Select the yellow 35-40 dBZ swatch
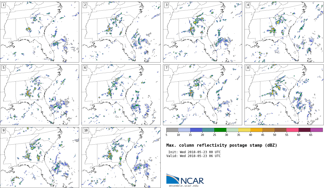 pos(244,130)
